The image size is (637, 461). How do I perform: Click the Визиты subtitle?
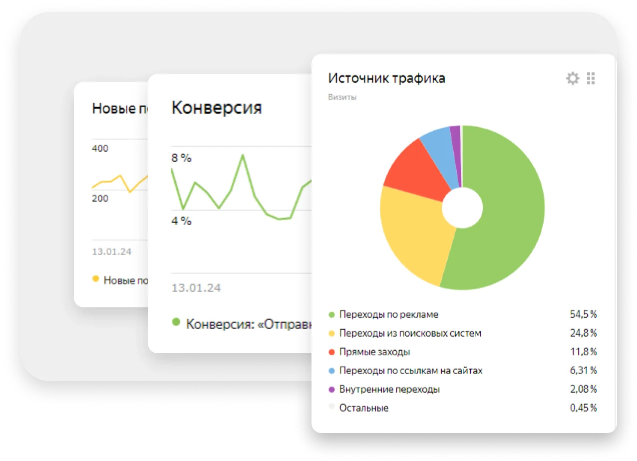[x=342, y=97]
